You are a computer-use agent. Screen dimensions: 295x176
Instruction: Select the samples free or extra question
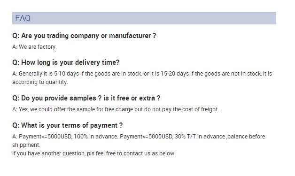click(x=86, y=98)
